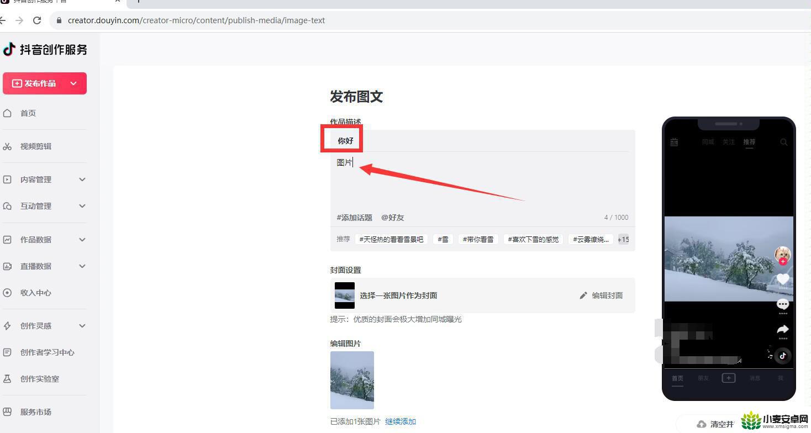Viewport: 811px width, 433px height.
Task: Click the heart like icon in preview
Action: [783, 279]
